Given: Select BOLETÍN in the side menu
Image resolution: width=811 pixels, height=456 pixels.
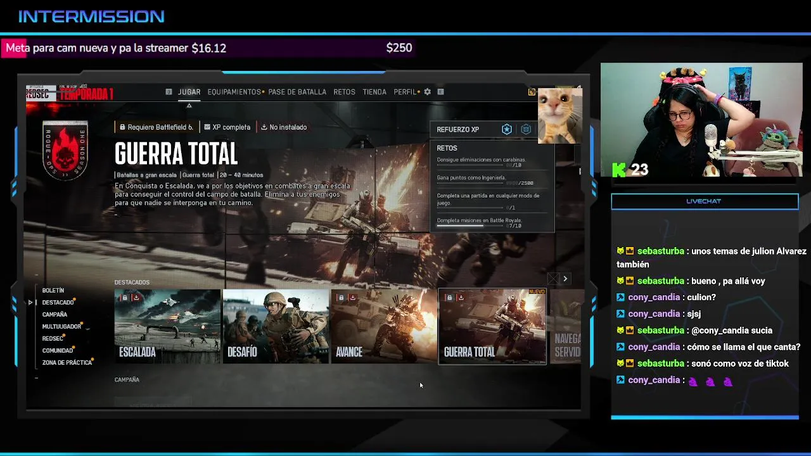Looking at the screenshot, I should [x=53, y=291].
